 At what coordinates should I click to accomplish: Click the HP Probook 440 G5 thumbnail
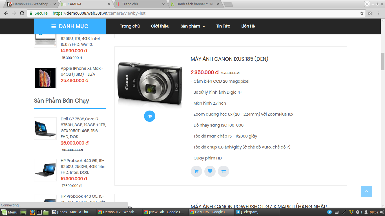pyautogui.click(x=45, y=170)
